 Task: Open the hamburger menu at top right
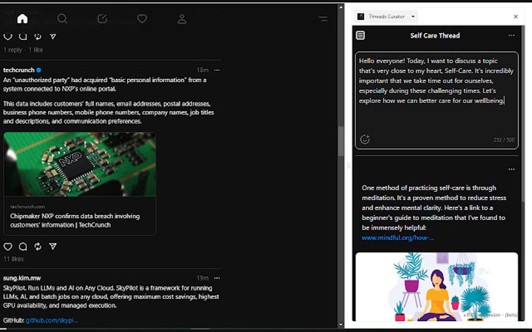click(x=323, y=19)
